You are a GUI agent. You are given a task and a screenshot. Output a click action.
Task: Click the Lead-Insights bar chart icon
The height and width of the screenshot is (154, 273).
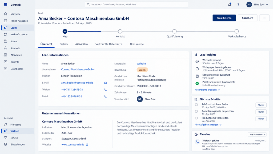(x=196, y=55)
